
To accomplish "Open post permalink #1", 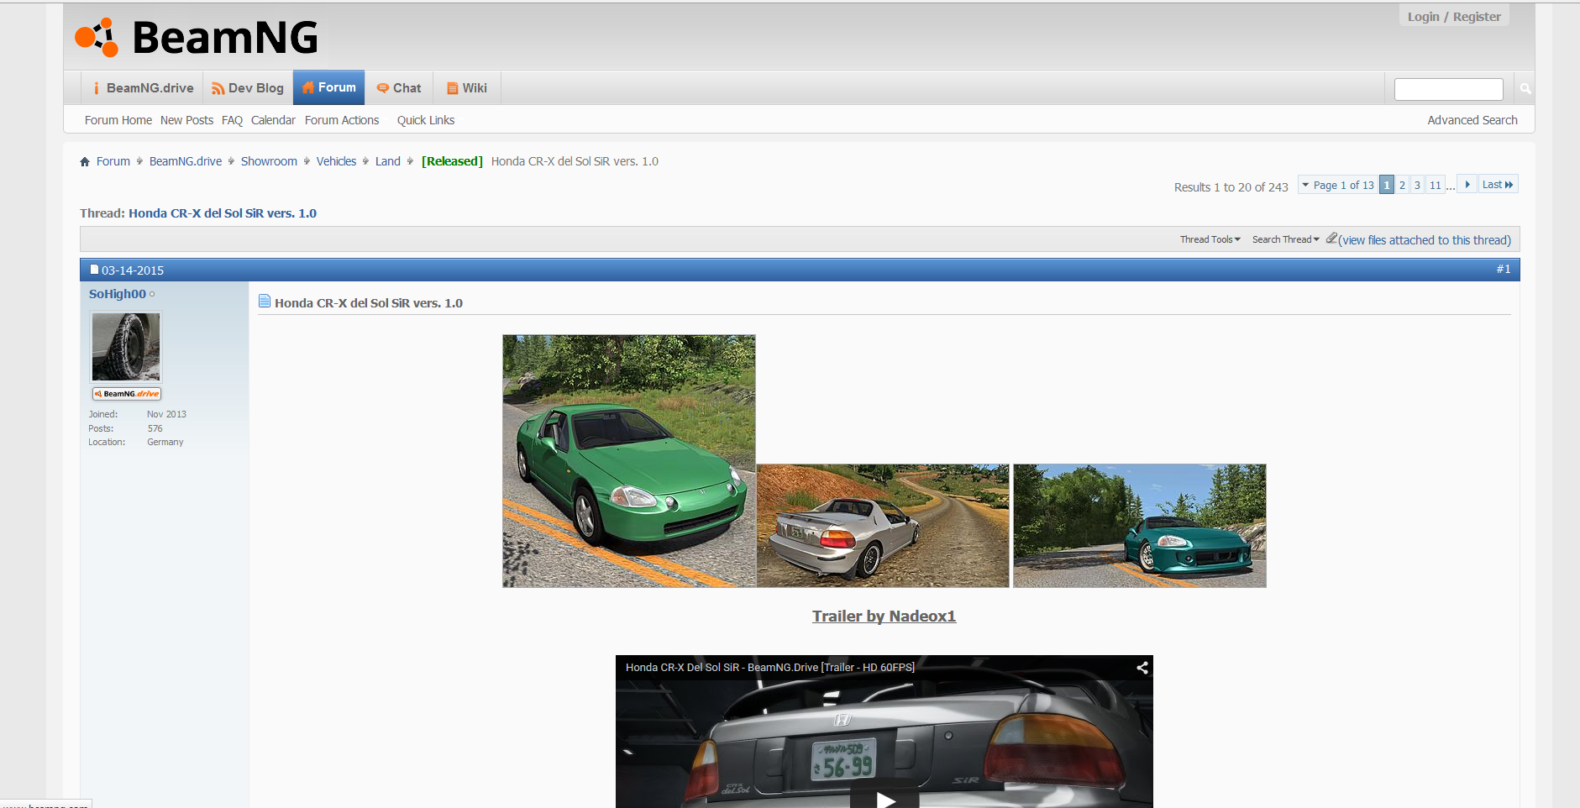I will click(x=1504, y=269).
